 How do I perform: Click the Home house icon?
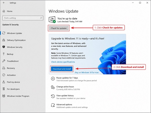4,11
